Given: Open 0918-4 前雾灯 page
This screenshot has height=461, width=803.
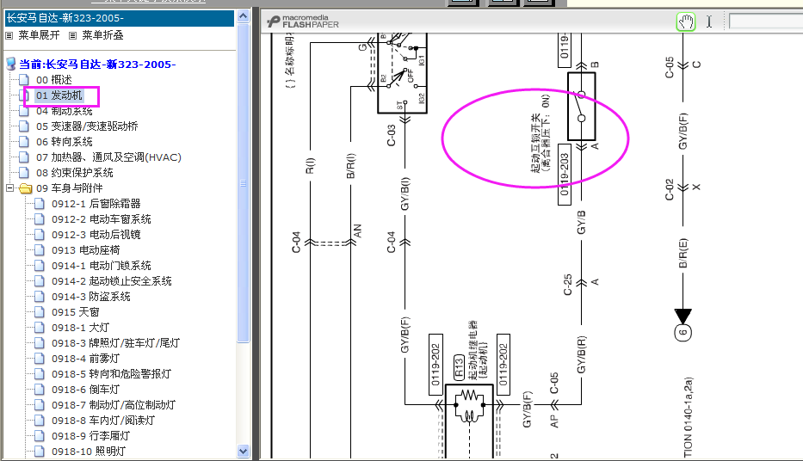Looking at the screenshot, I should pyautogui.click(x=85, y=359).
